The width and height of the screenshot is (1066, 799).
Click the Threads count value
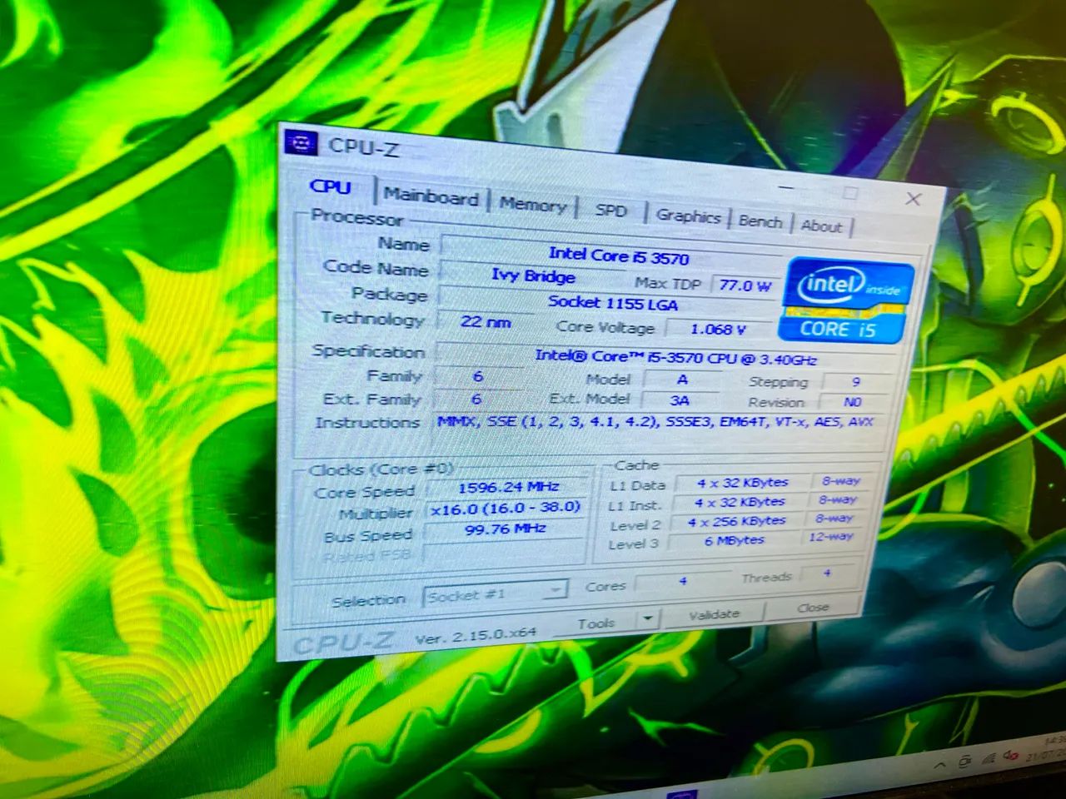[826, 573]
